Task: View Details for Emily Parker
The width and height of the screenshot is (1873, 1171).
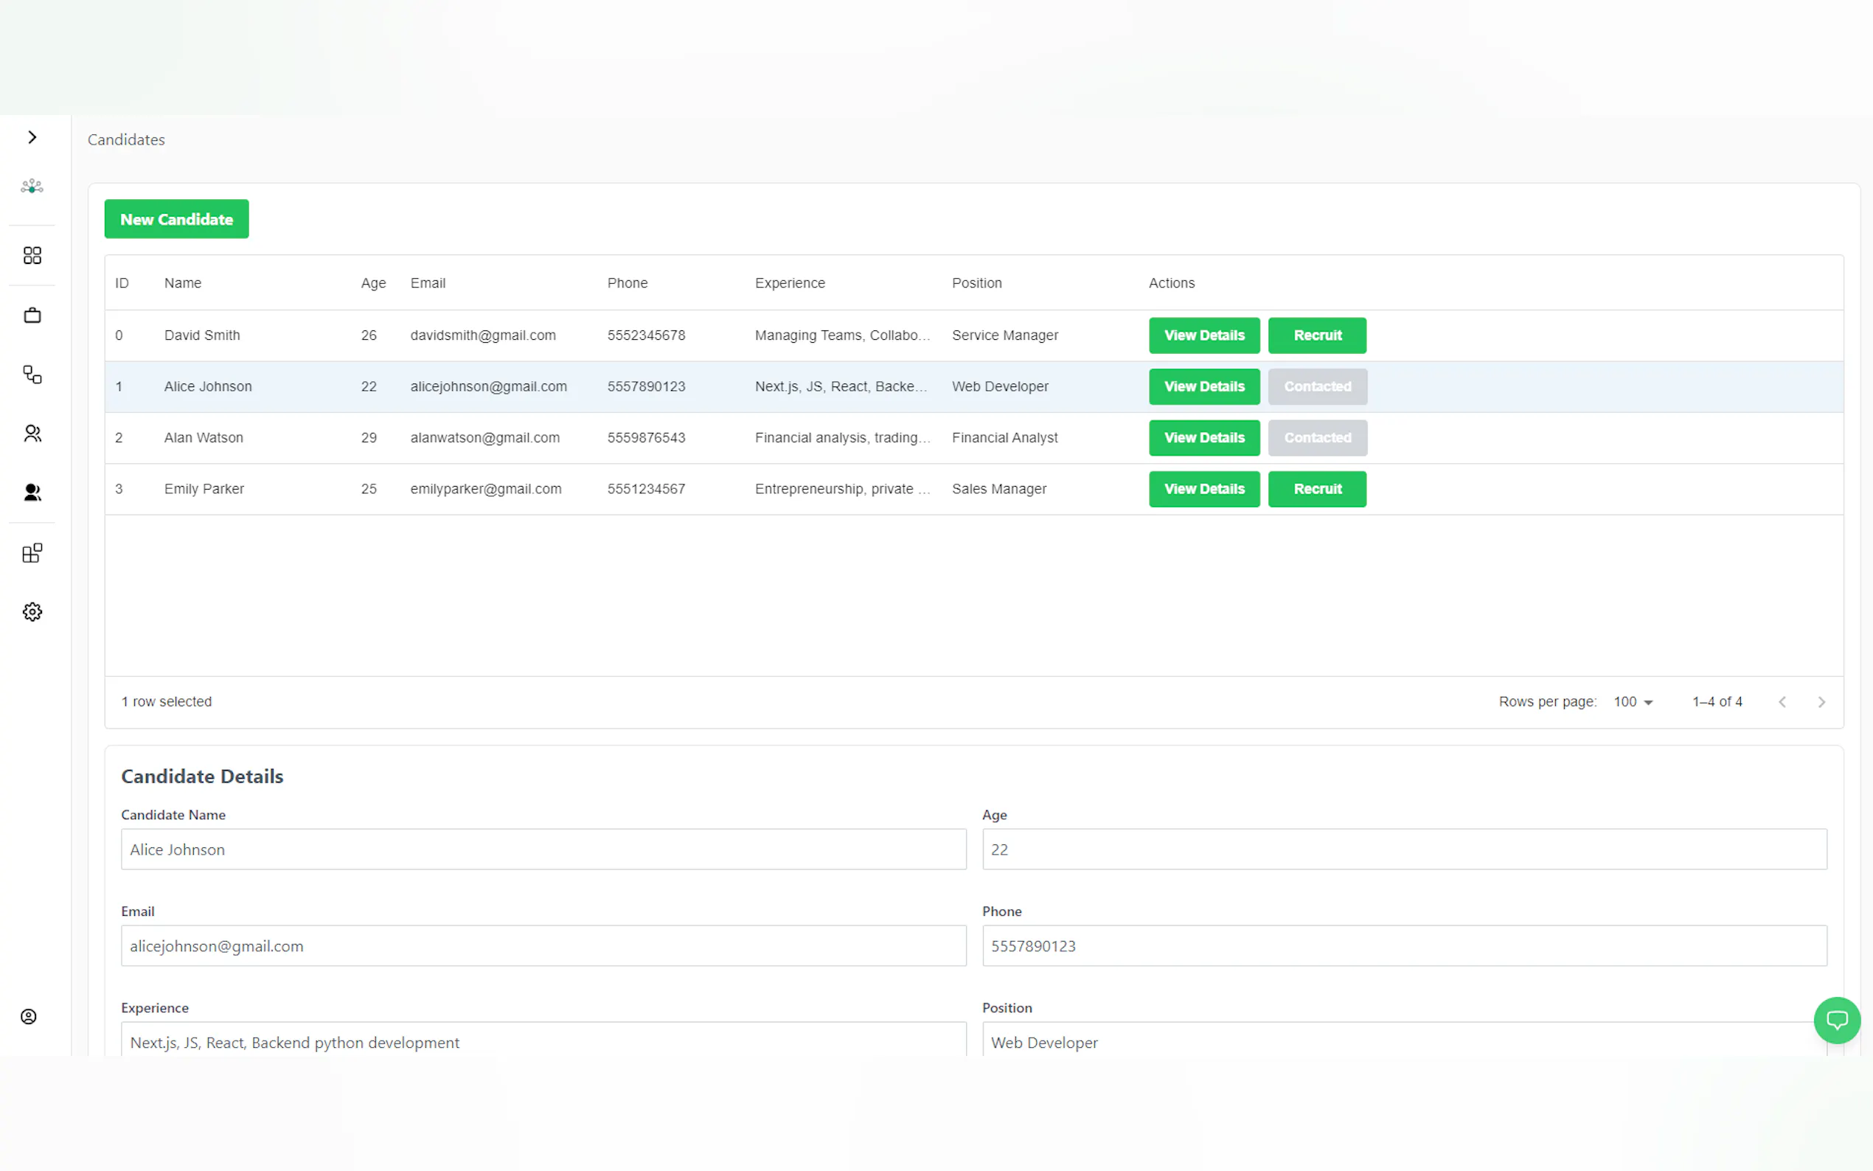Action: click(x=1203, y=489)
